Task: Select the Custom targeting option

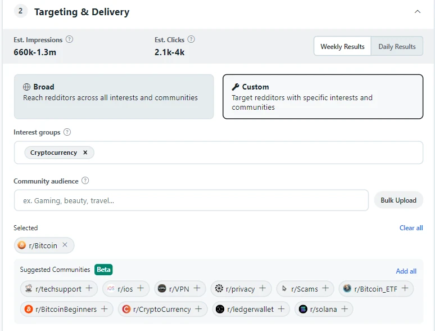Action: pos(323,96)
